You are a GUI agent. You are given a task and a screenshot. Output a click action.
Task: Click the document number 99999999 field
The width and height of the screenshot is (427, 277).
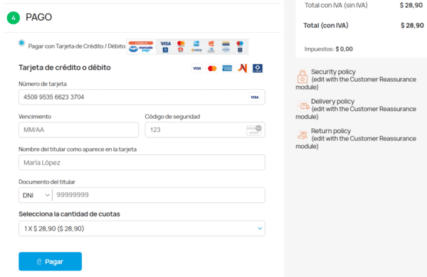click(159, 195)
